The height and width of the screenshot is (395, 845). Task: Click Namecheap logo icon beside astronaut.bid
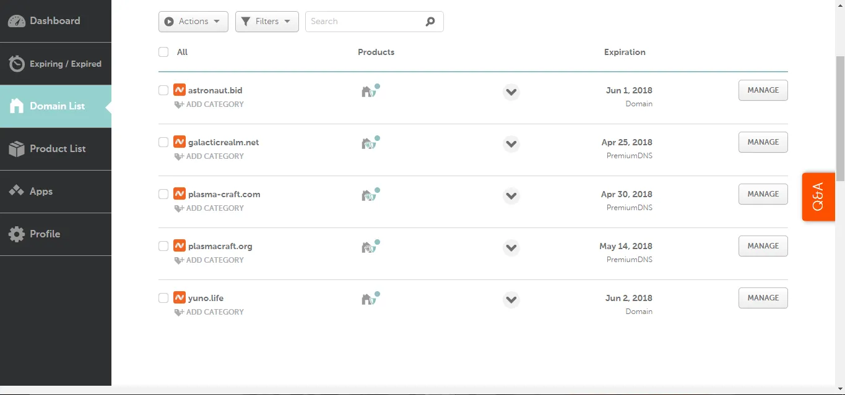pos(180,90)
